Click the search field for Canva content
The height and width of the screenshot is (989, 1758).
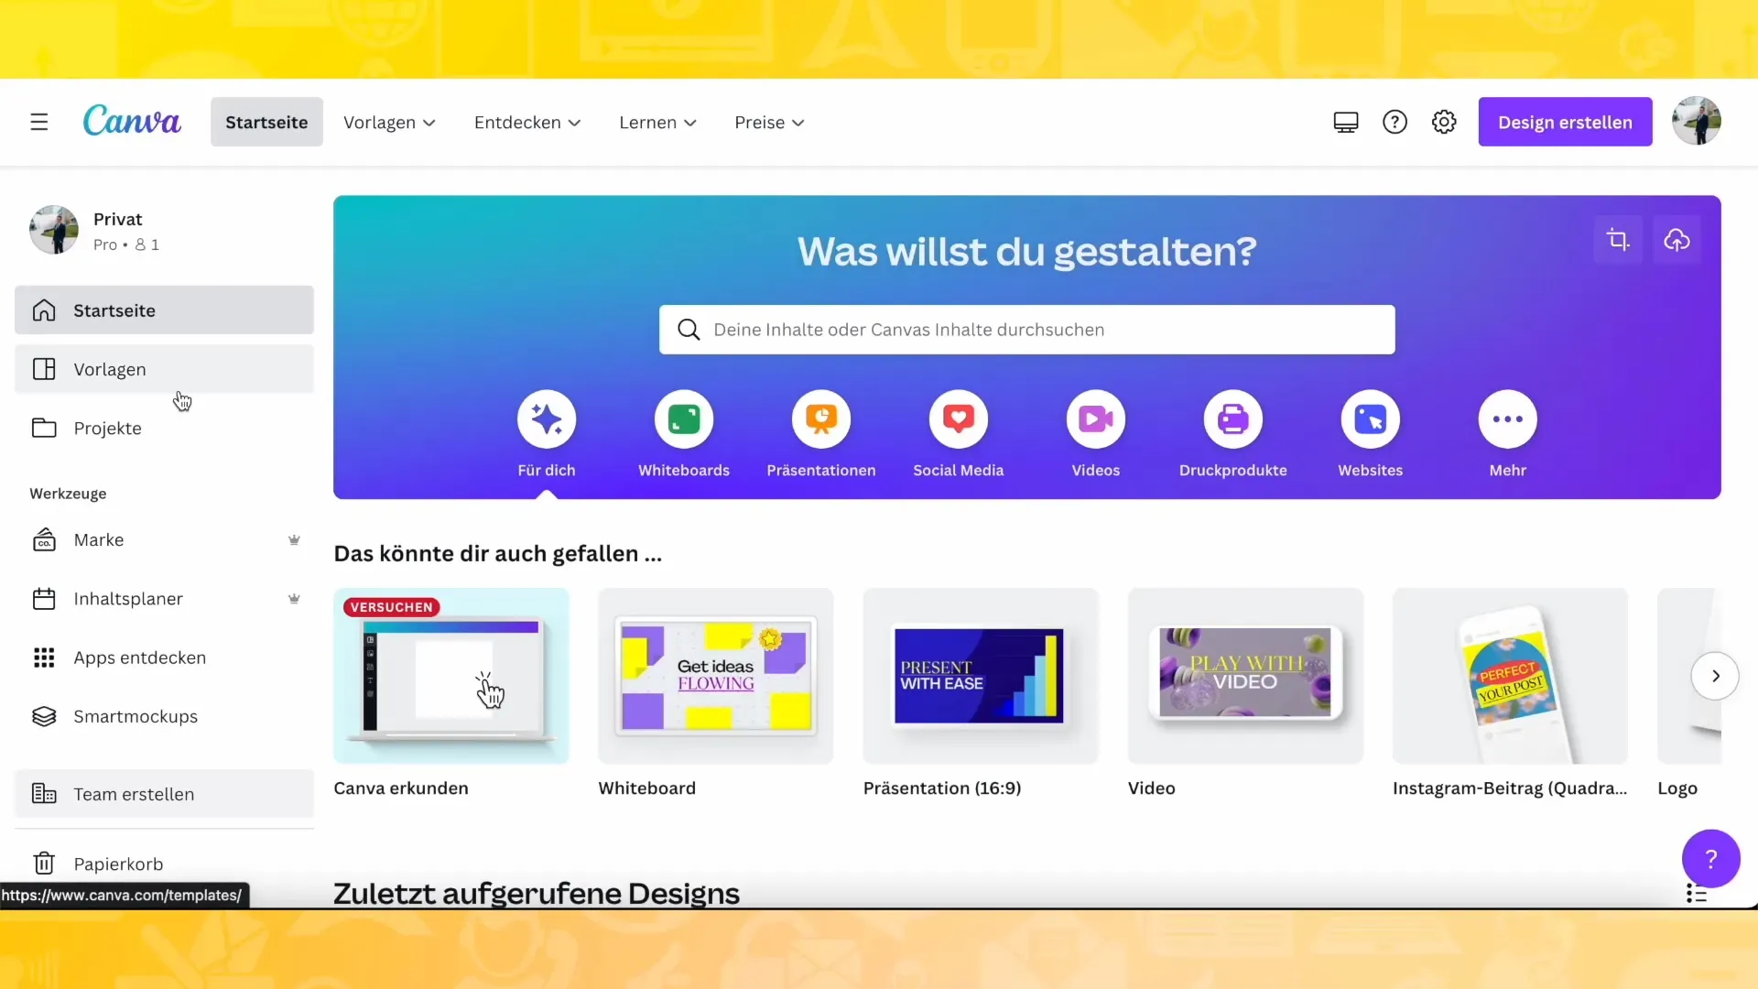(1026, 330)
